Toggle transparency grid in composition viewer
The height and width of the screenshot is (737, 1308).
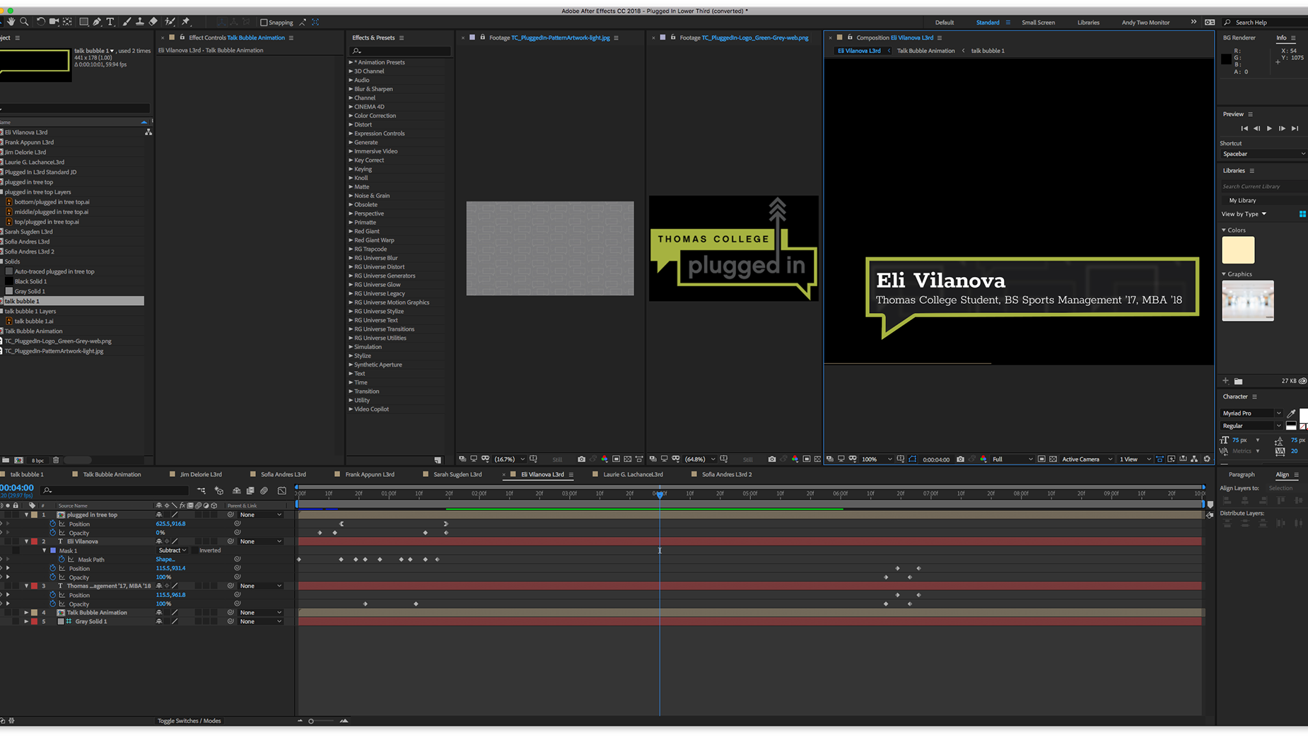1053,459
